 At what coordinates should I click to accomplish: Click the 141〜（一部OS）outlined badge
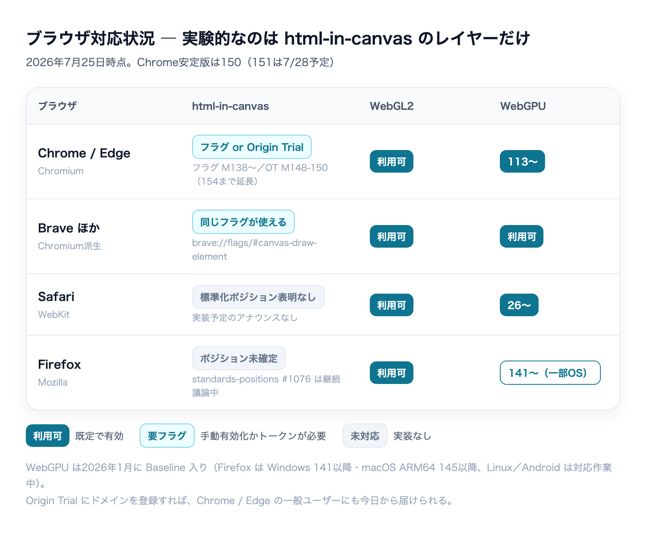[x=550, y=373]
